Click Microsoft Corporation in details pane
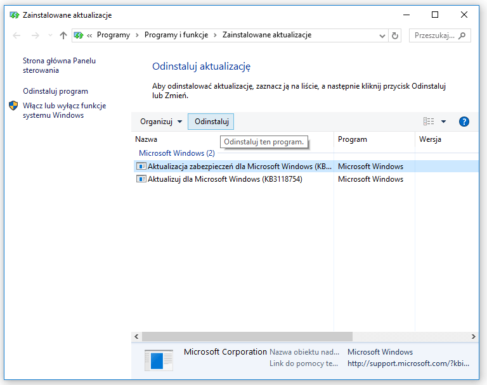This screenshot has height=385, width=487. pos(225,352)
